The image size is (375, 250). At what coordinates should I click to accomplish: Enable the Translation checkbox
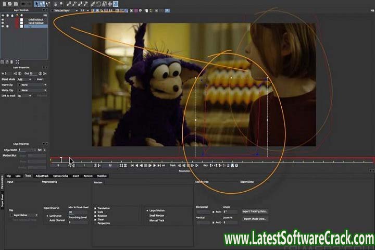[95, 208]
